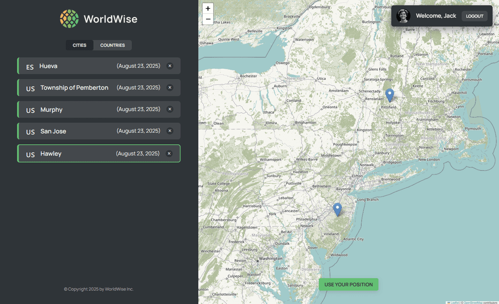The image size is (499, 304).
Task: Zoom out on the map
Action: tap(208, 19)
